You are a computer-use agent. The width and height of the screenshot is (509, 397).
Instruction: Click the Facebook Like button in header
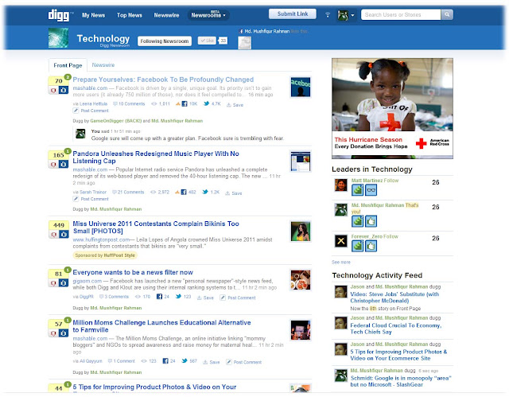coord(207,41)
